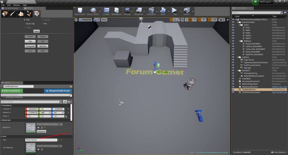Use selected asset arrow for Element 0
This screenshot has width=288, height=155.
[x=38, y=128]
